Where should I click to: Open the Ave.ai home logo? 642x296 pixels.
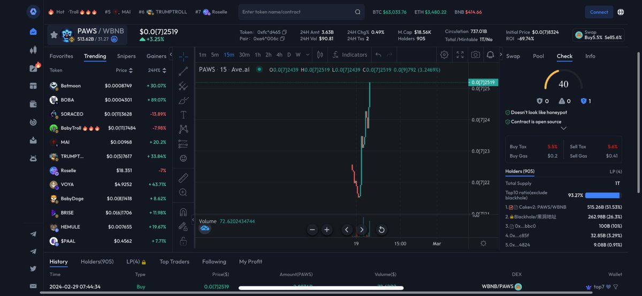click(x=33, y=11)
